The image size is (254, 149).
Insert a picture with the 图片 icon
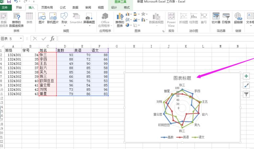tap(42, 18)
